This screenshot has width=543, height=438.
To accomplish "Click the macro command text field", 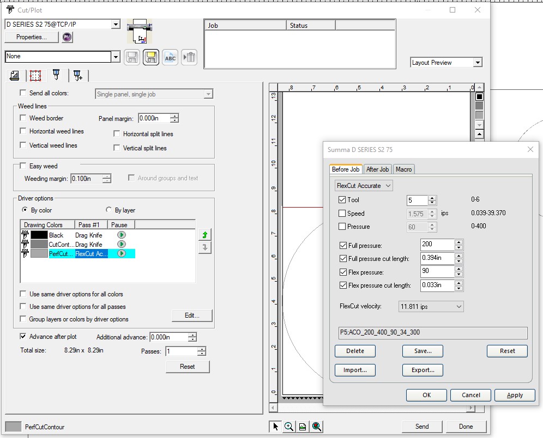I will (x=433, y=332).
